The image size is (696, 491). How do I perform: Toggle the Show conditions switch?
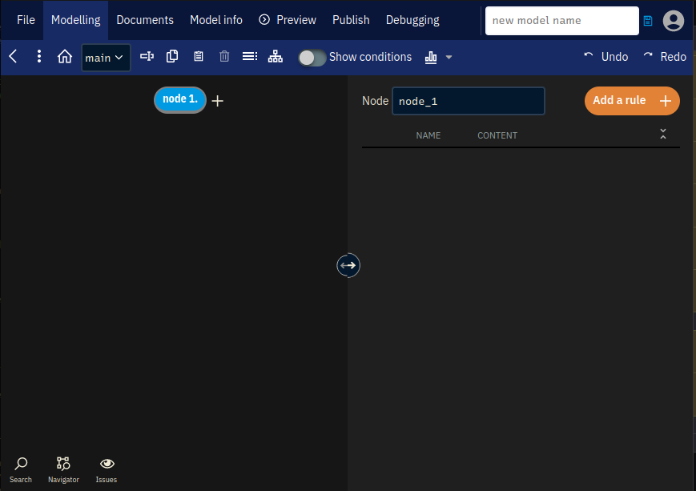pyautogui.click(x=312, y=58)
